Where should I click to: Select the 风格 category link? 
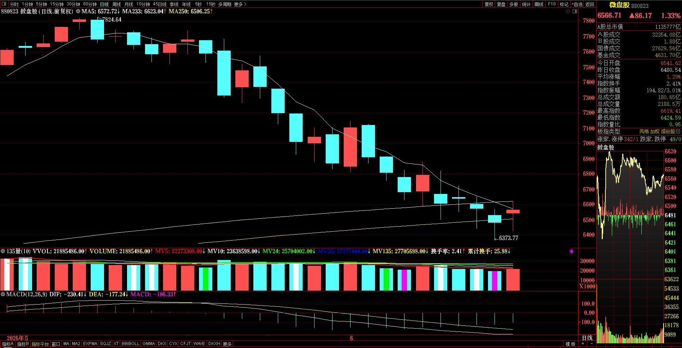click(644, 132)
